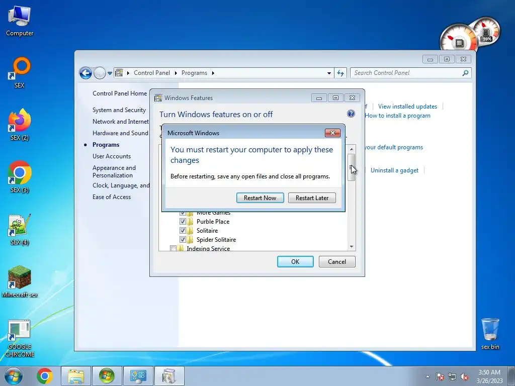The width and height of the screenshot is (515, 386).
Task: Refresh the Control Panel view
Action: (x=340, y=73)
